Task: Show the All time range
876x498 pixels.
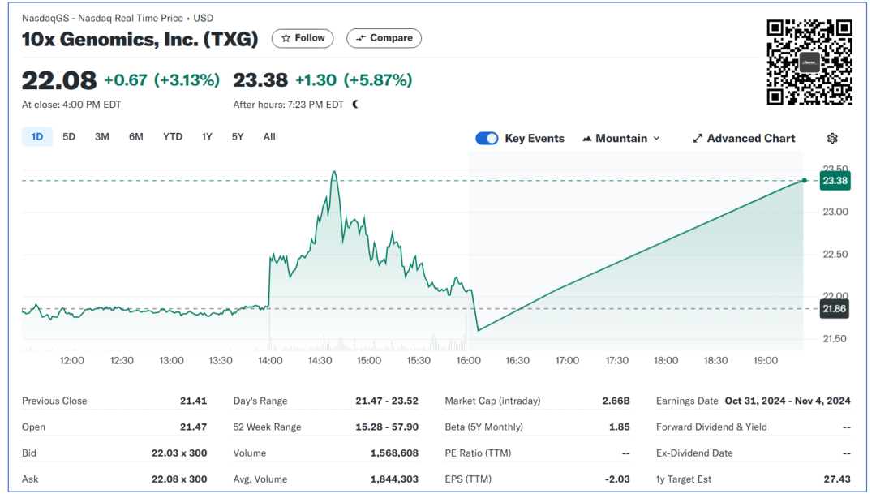Action: [x=269, y=137]
